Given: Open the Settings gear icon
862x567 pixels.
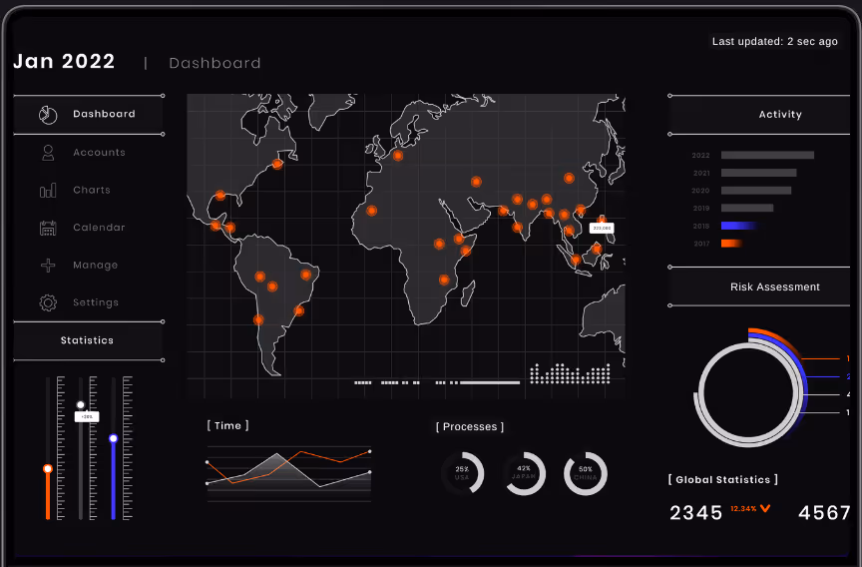Looking at the screenshot, I should [47, 302].
